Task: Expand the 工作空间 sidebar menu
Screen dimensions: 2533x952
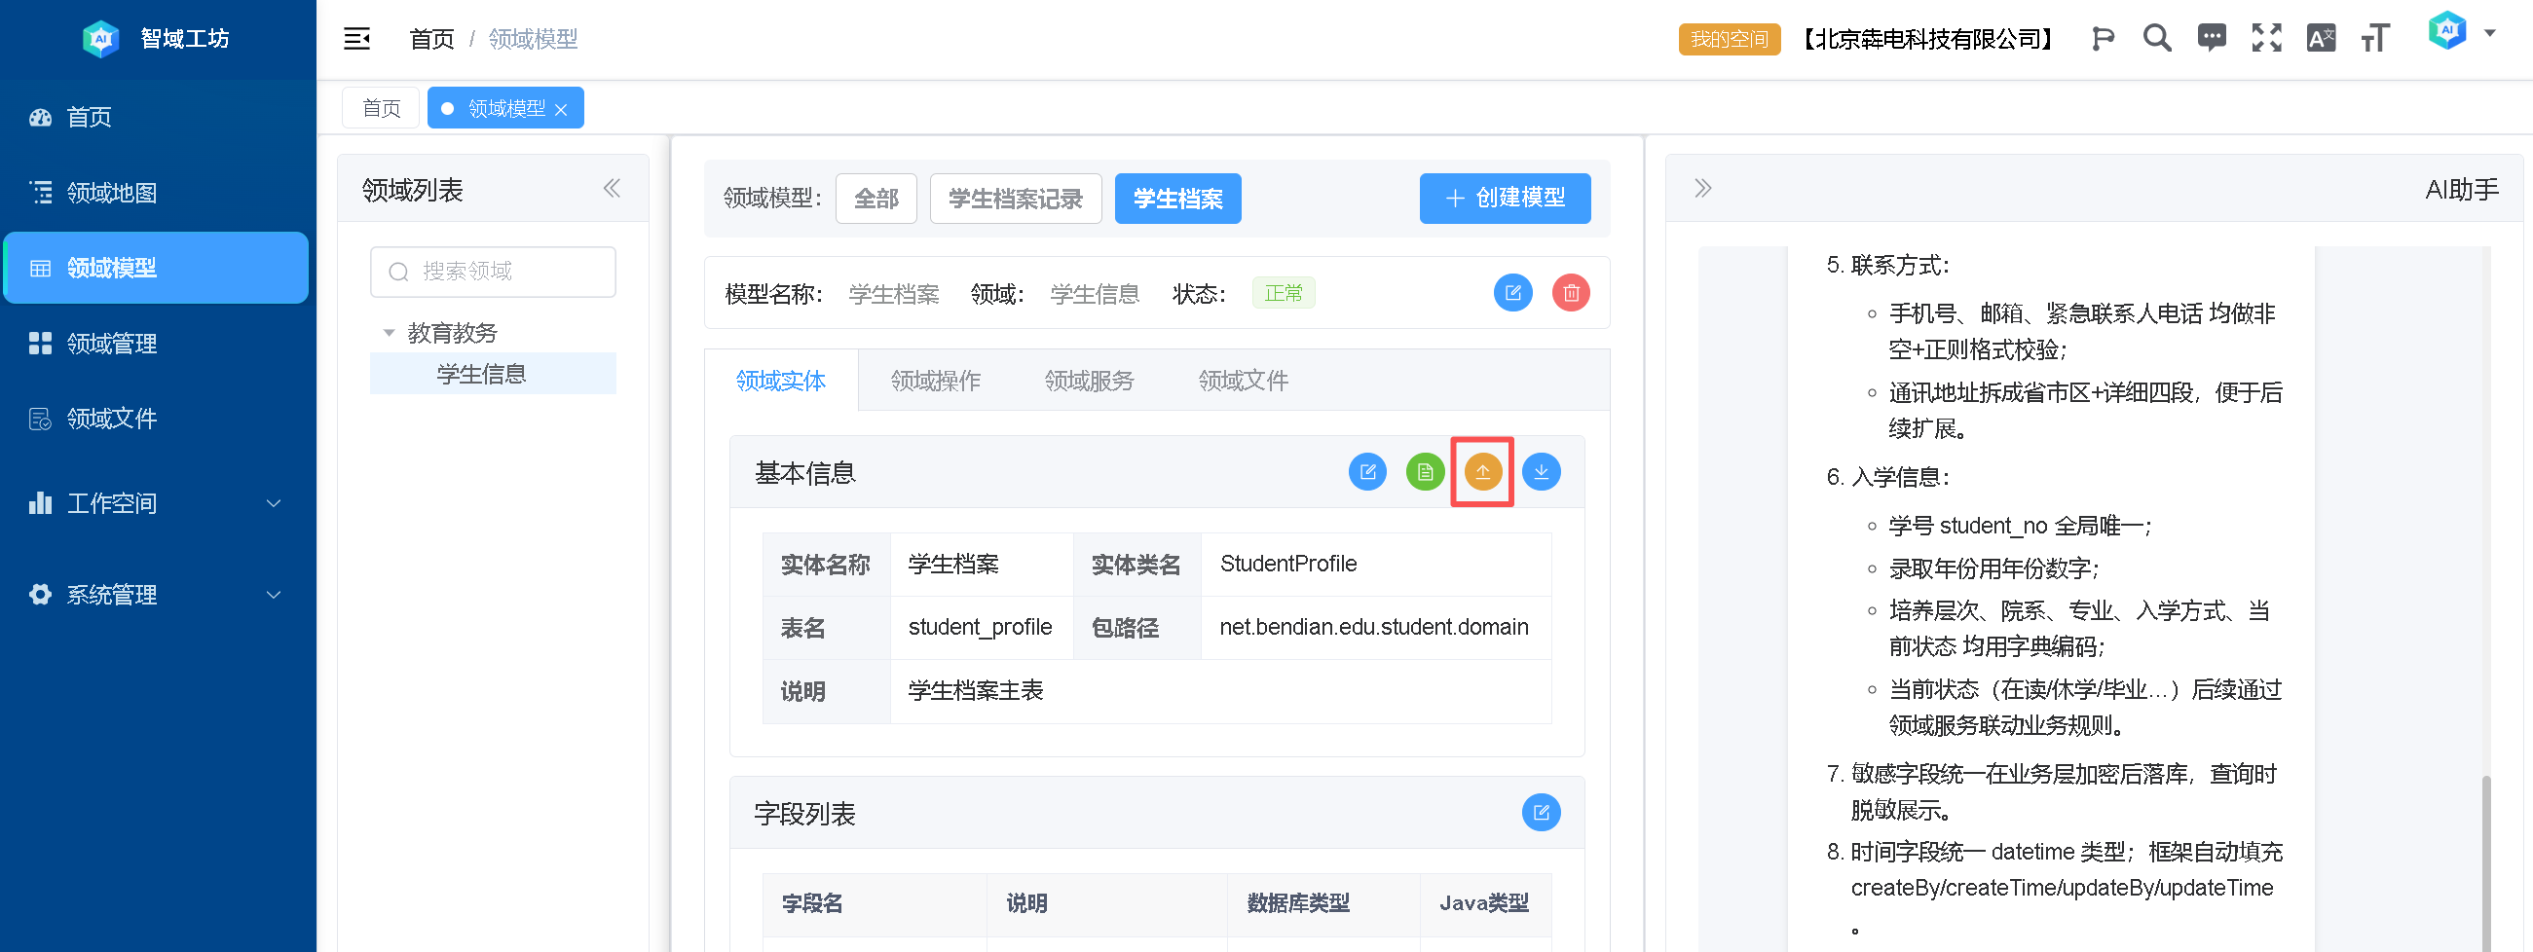Action: 156,504
